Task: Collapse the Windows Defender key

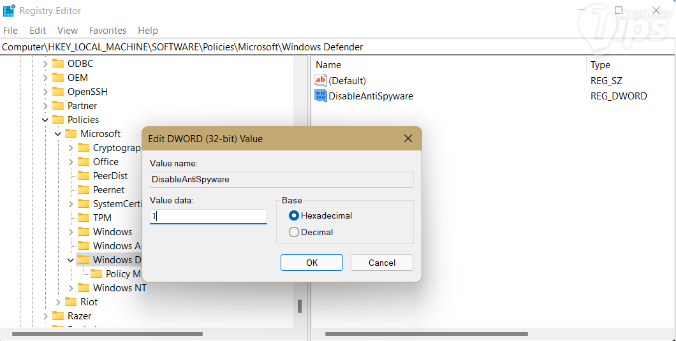Action: tap(71, 260)
